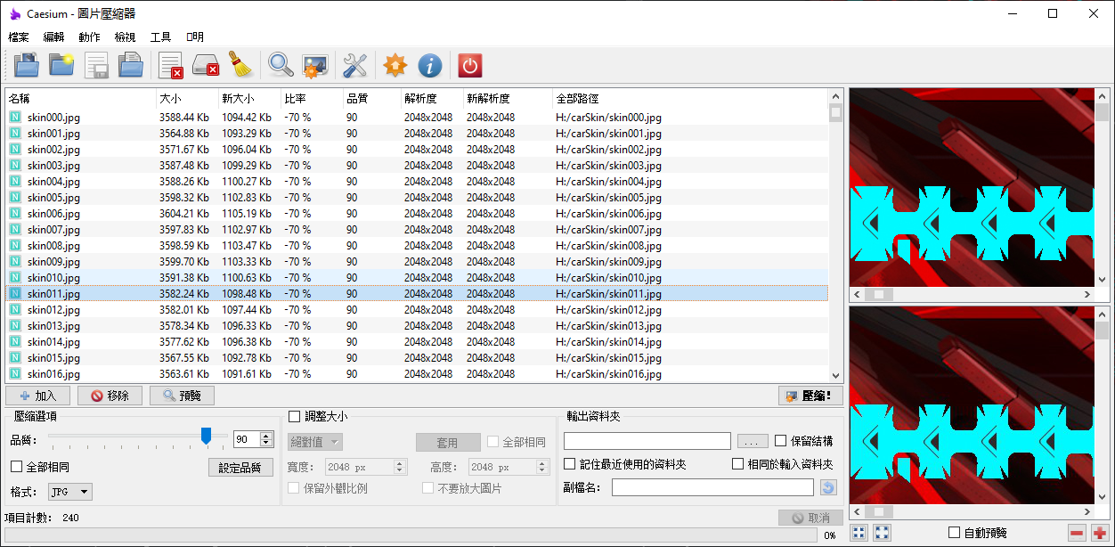Click the suffix reset arrow icon

pos(828,487)
